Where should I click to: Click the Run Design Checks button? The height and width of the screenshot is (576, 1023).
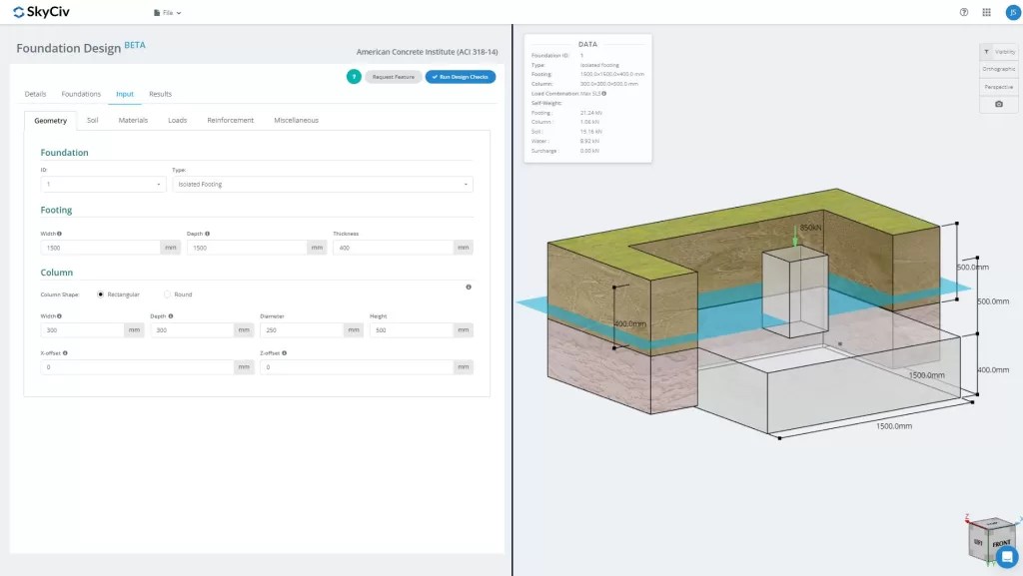[459, 77]
